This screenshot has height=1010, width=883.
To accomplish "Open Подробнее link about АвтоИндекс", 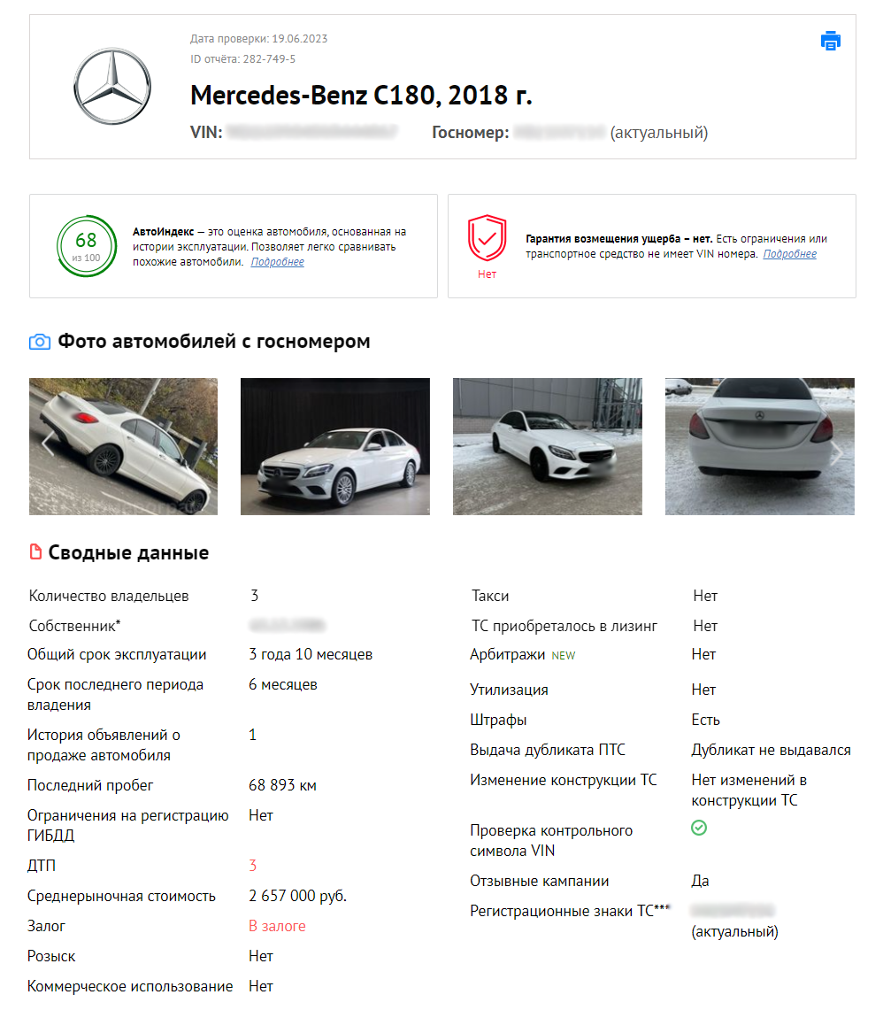I will (x=278, y=261).
